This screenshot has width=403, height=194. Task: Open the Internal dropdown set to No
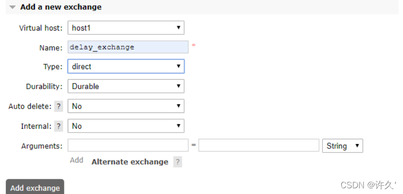coord(126,126)
